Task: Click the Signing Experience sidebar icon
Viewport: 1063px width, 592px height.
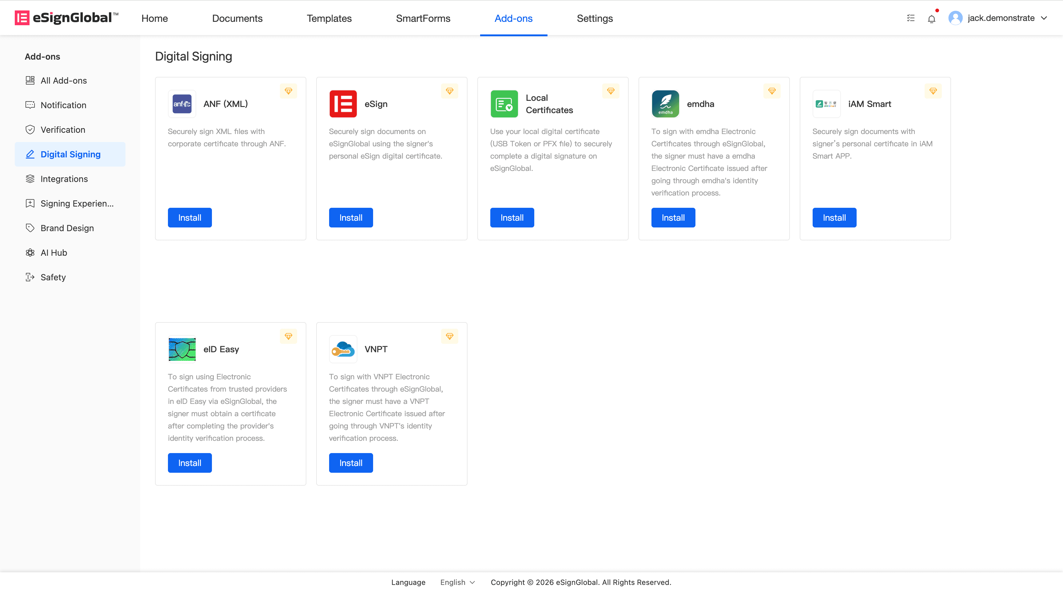Action: (x=30, y=203)
